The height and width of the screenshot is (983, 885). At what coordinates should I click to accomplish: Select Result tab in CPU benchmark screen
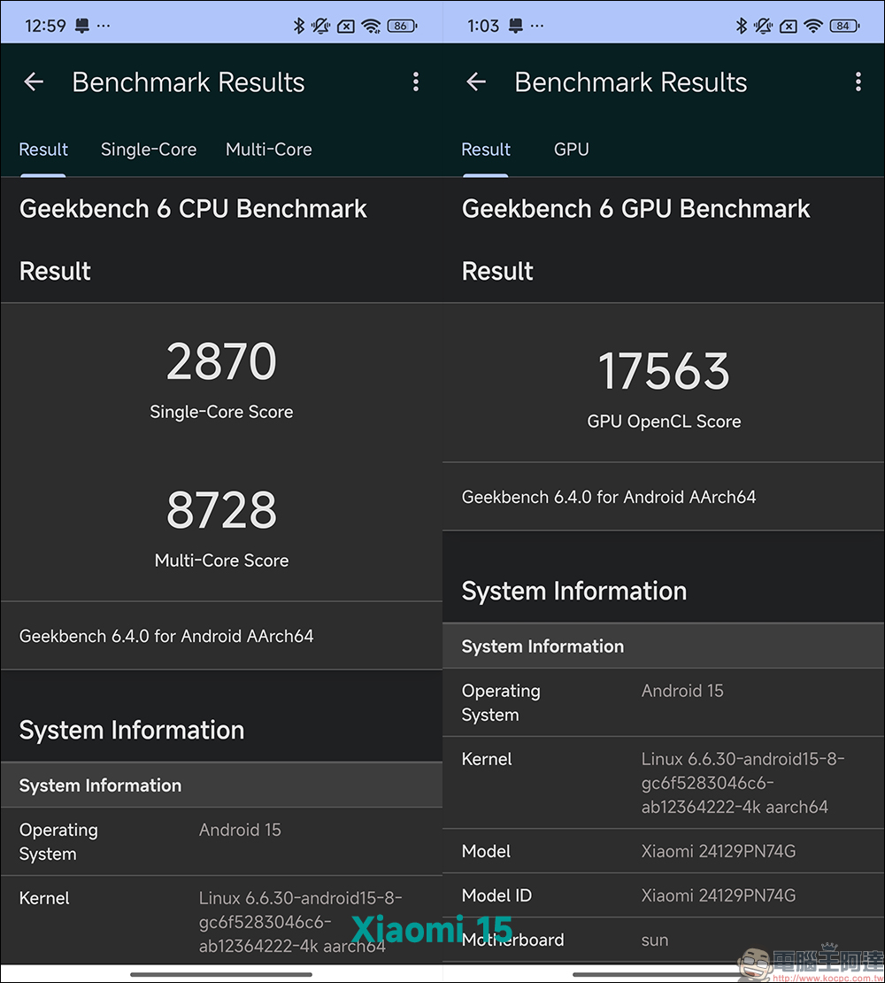[x=43, y=149]
